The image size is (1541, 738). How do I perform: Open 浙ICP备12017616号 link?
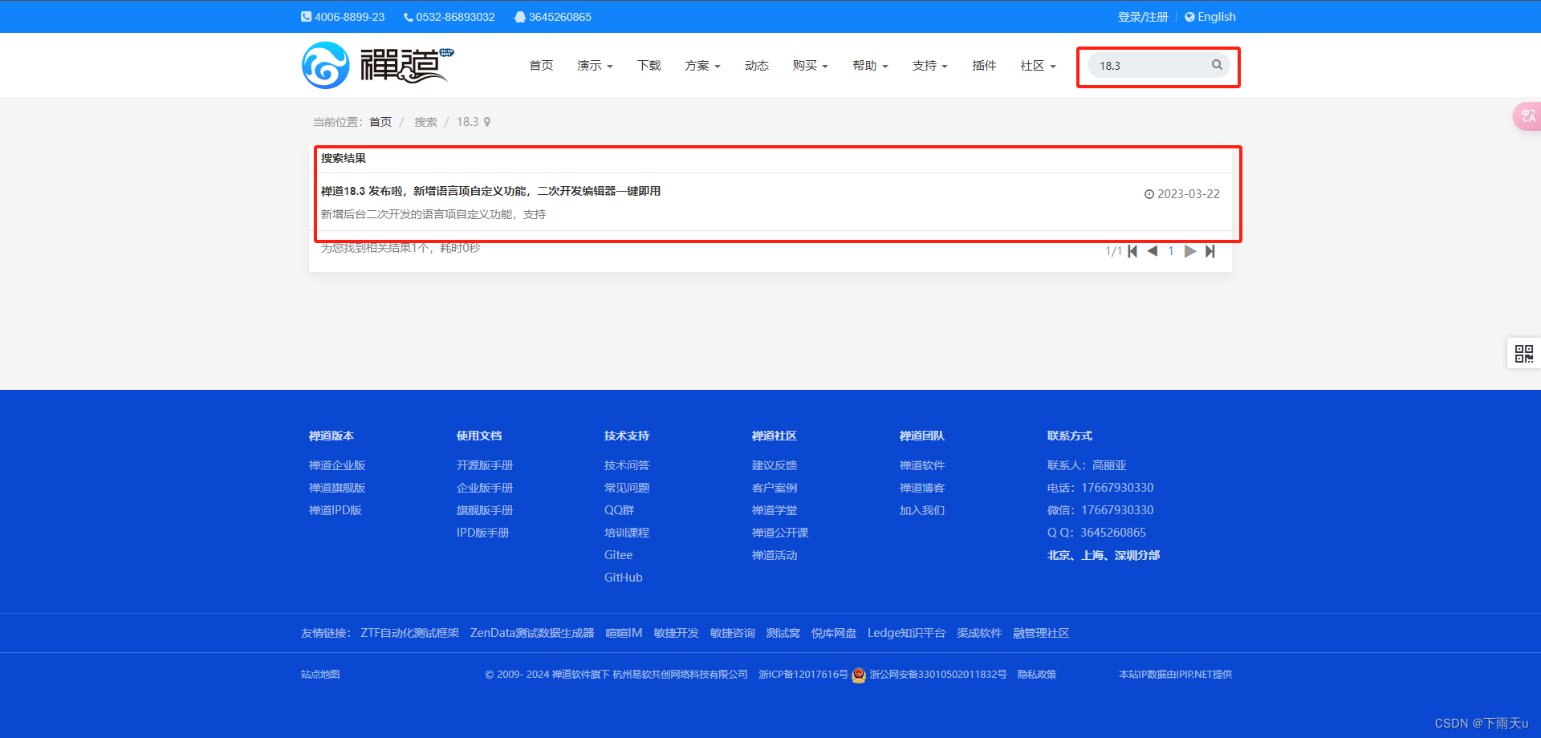click(x=803, y=675)
